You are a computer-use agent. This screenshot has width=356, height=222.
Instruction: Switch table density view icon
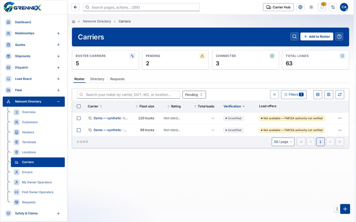tap(318, 95)
